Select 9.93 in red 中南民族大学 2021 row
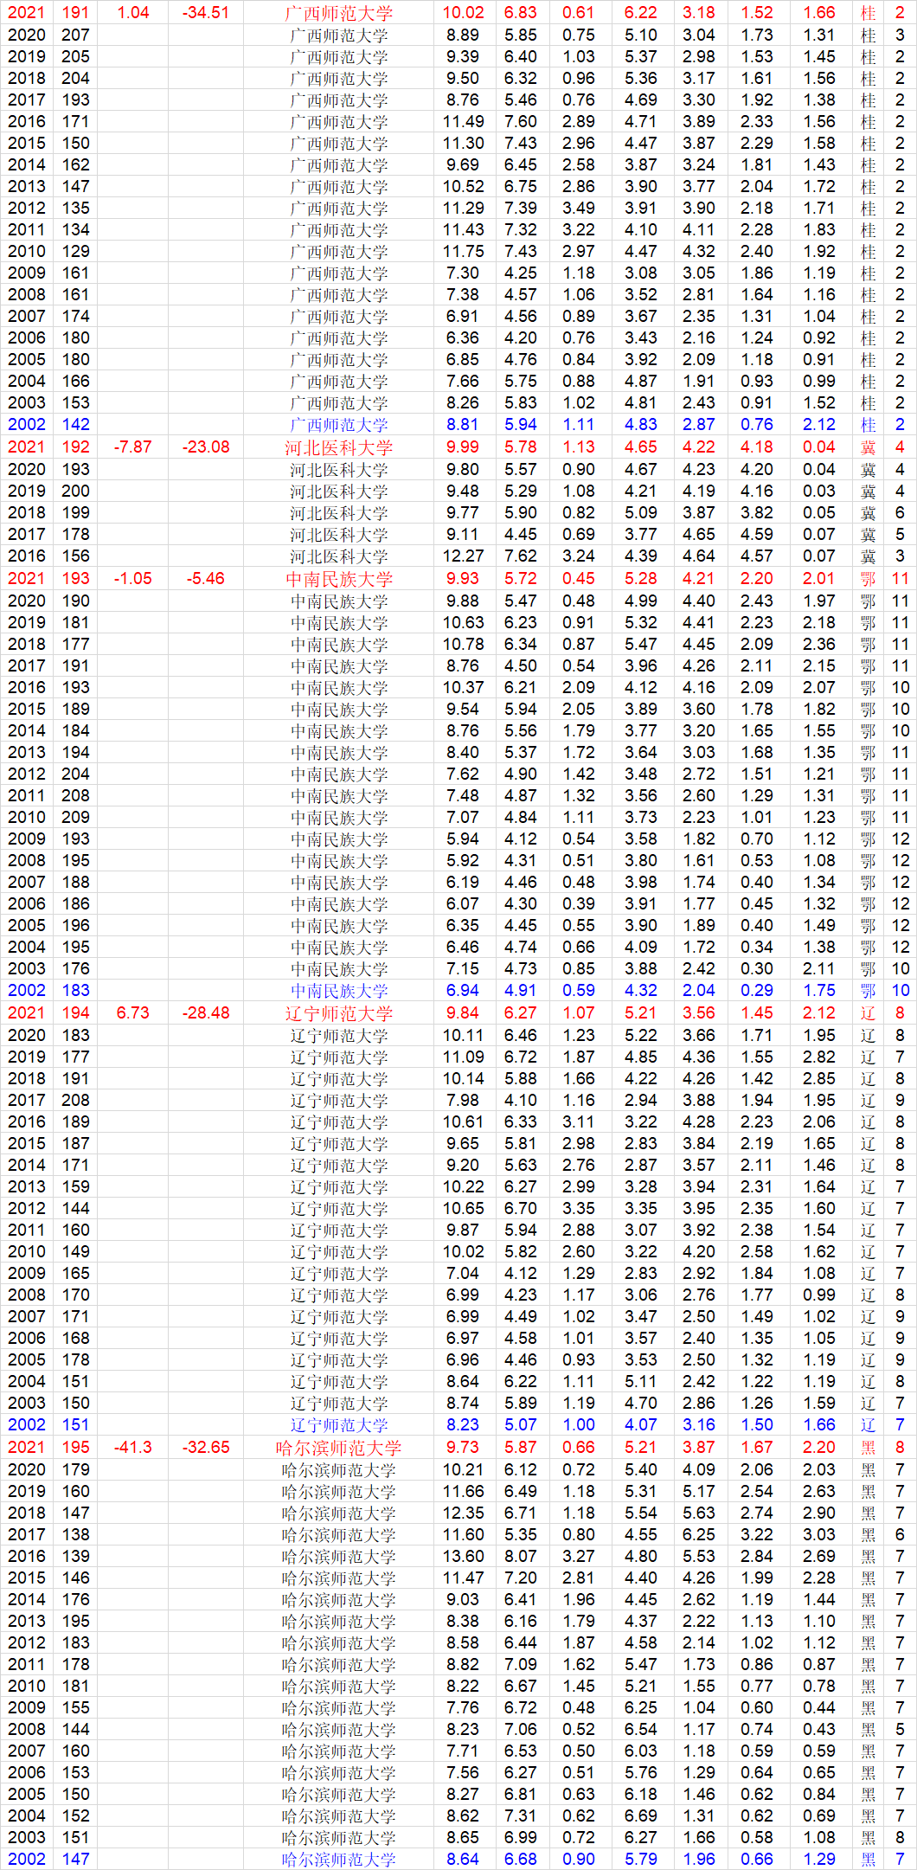This screenshot has width=917, height=1870. click(x=464, y=579)
